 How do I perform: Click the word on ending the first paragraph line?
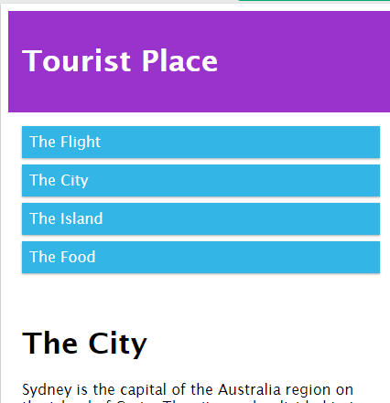point(345,390)
